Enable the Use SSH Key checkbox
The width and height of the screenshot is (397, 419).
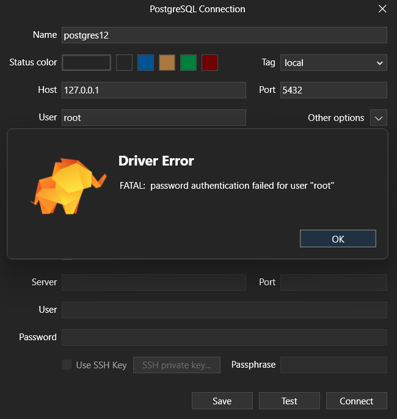click(67, 365)
